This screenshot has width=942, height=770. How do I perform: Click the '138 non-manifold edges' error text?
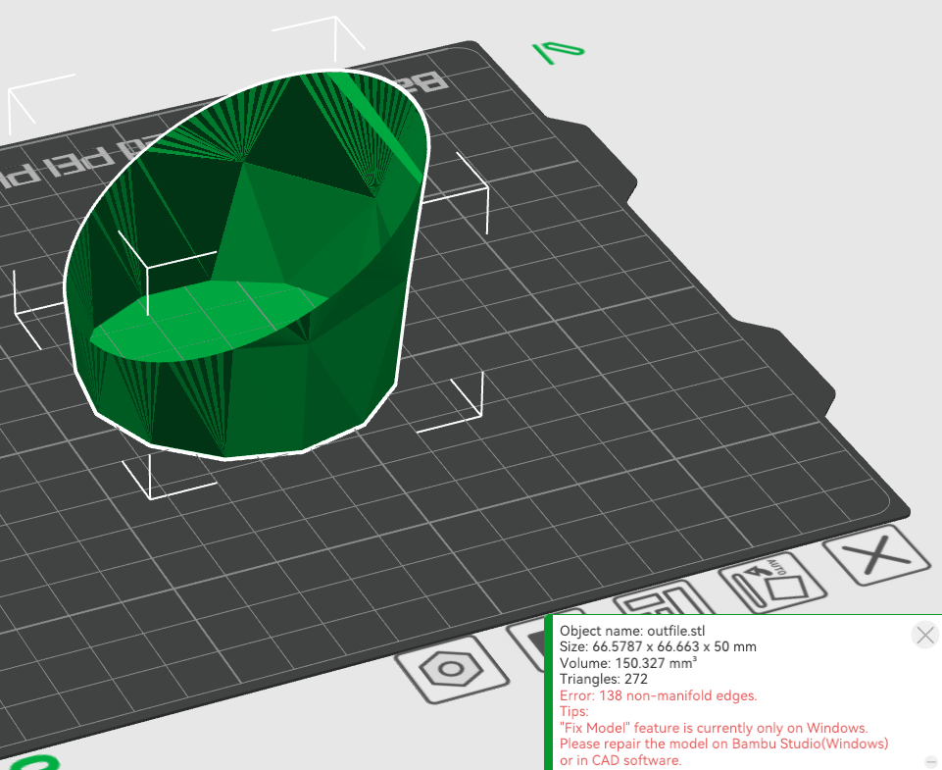click(658, 695)
